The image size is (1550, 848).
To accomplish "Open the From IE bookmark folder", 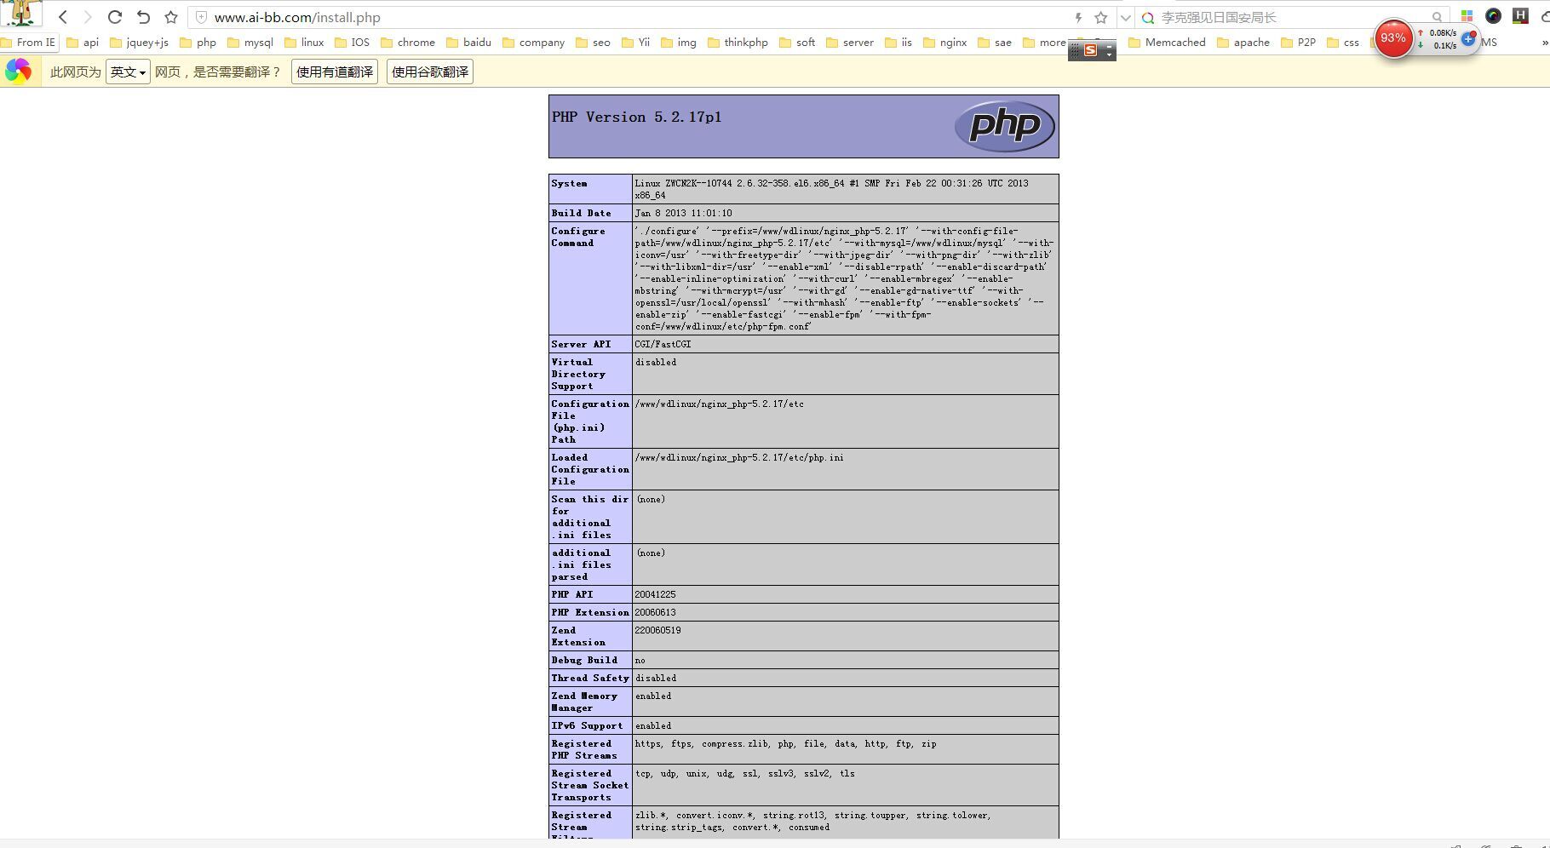I will click(x=29, y=42).
